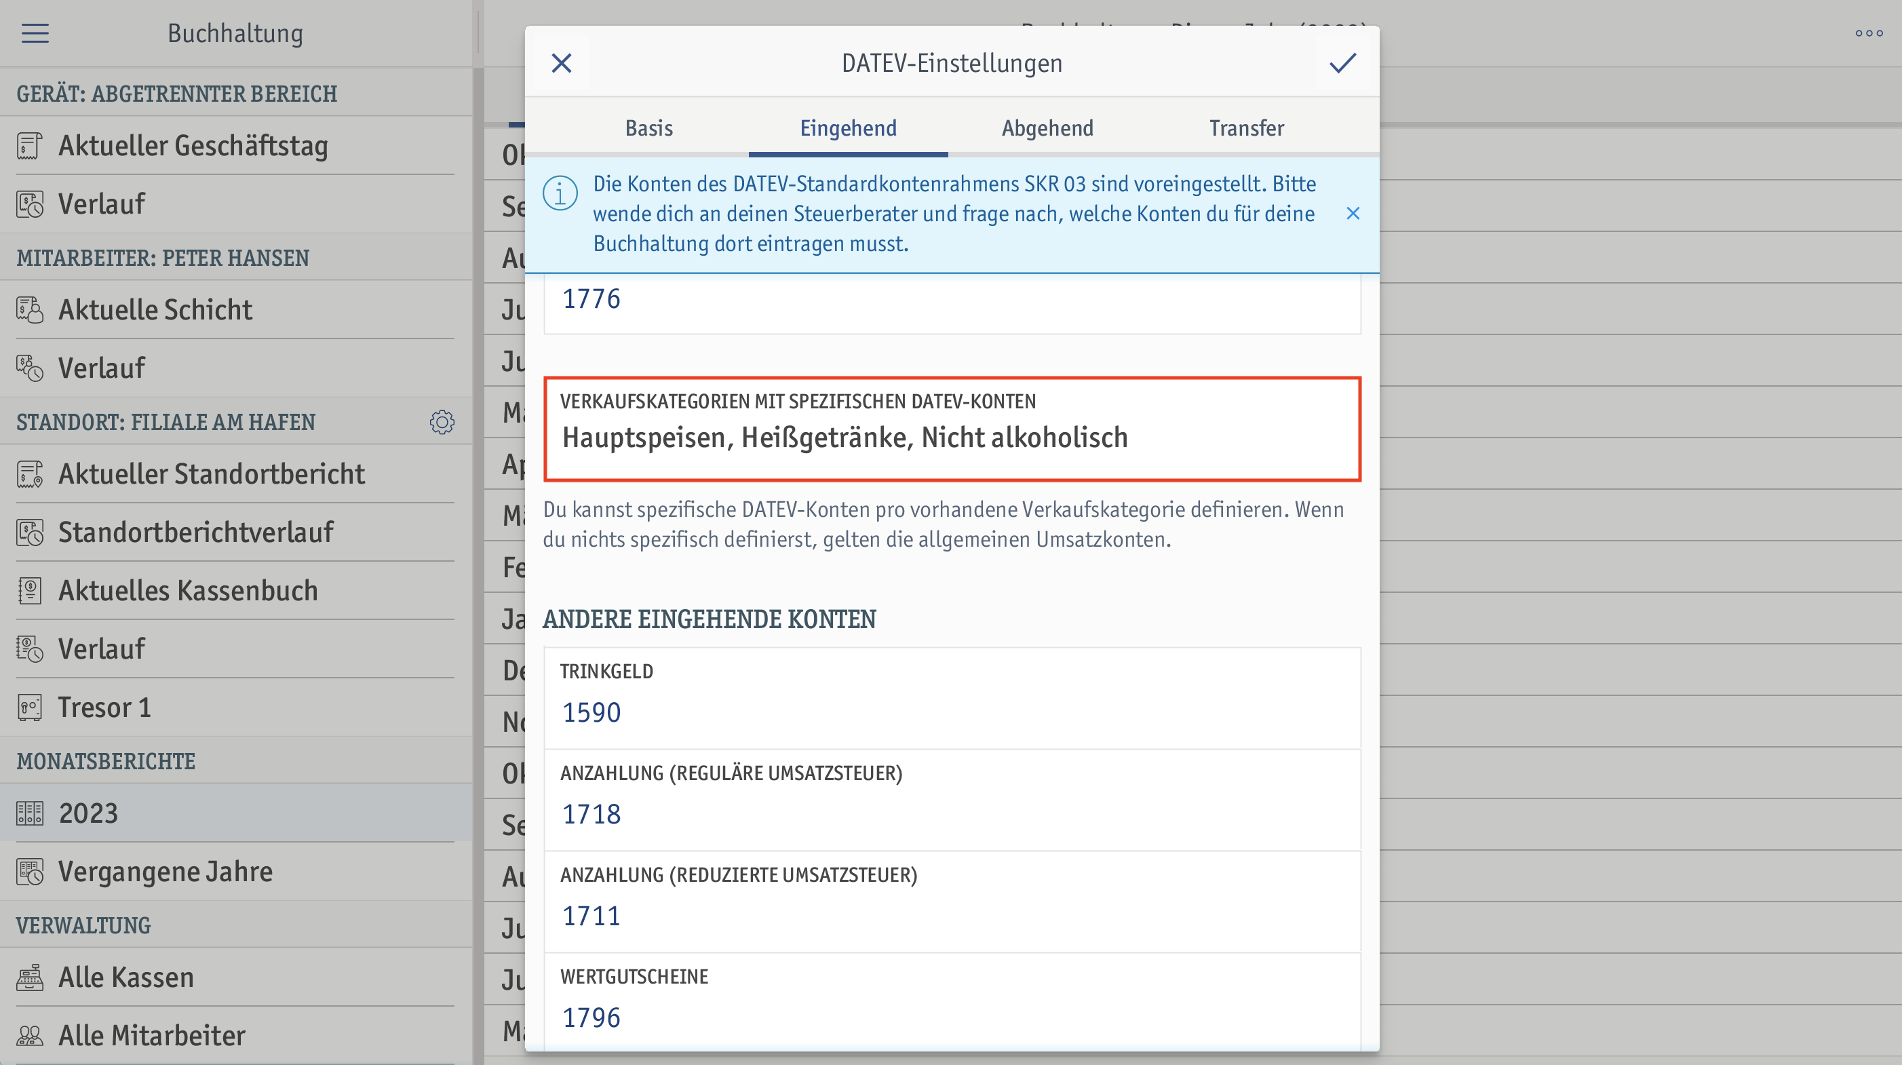The image size is (1902, 1065).
Task: Edit the Trinkgeld account field 1590
Action: [x=952, y=698]
